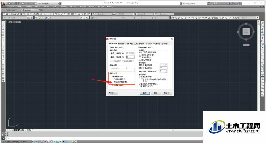Click the 选项(T)... button
The width and height of the screenshot is (266, 143).
113,93
